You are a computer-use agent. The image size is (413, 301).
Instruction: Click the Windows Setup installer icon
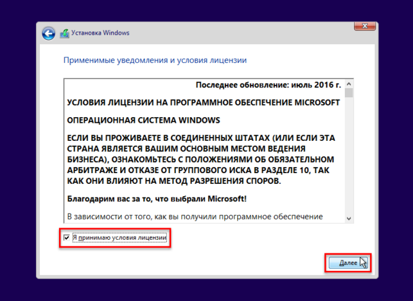tap(64, 33)
